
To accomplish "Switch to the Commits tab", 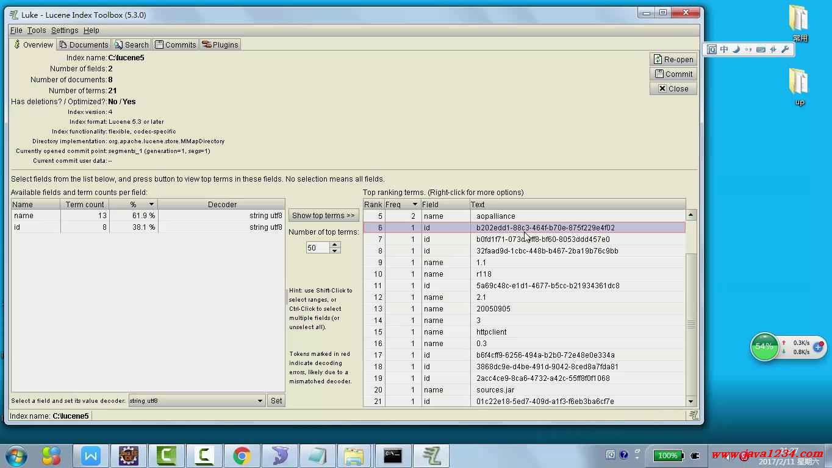I will coord(176,44).
